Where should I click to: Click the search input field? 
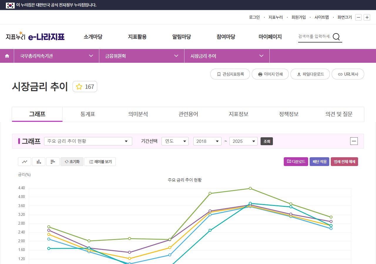coord(314,37)
